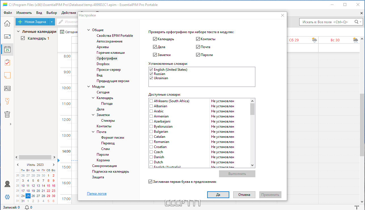This screenshot has width=365, height=210.
Task: Open the Today home module icon
Action: pyautogui.click(x=7, y=23)
